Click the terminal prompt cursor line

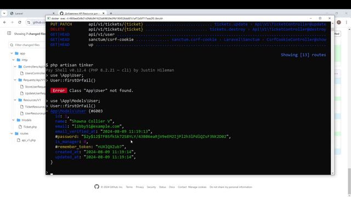tap(52, 173)
